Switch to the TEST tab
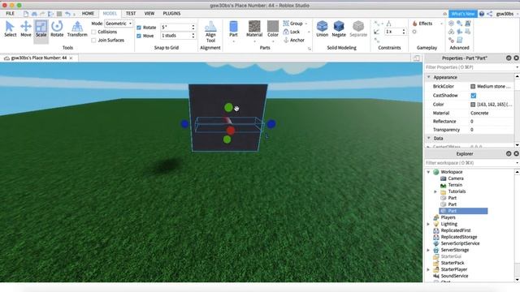 pos(131,14)
